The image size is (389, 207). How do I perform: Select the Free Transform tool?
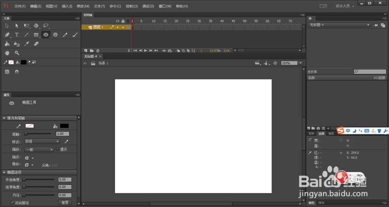click(x=26, y=26)
